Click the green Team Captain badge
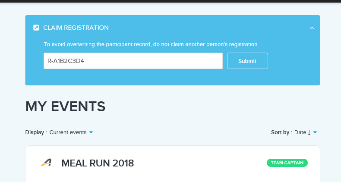Viewport: 341px width, 182px height. click(287, 163)
